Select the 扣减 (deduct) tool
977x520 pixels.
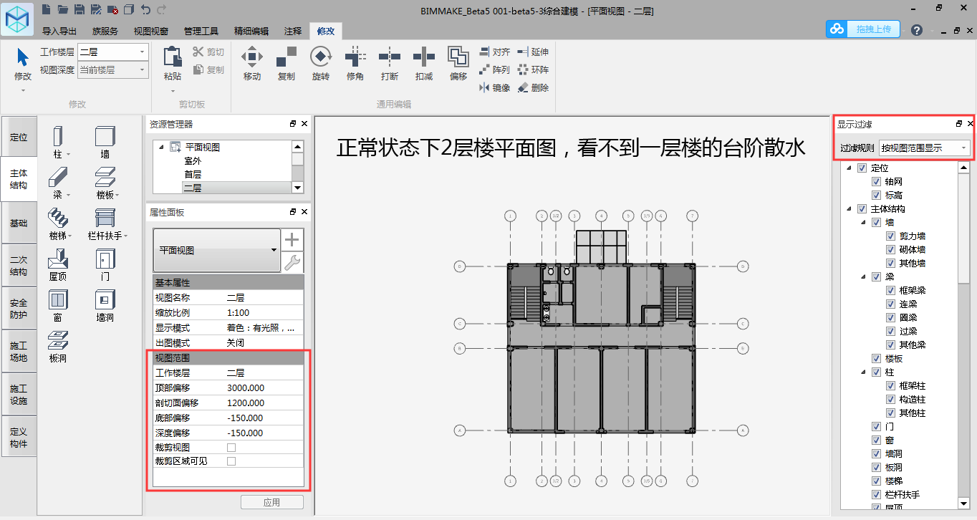[x=424, y=64]
